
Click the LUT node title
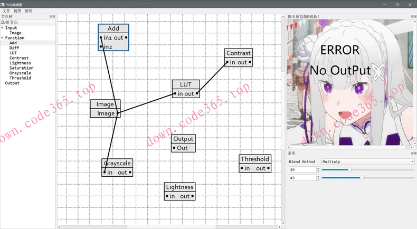coord(186,84)
